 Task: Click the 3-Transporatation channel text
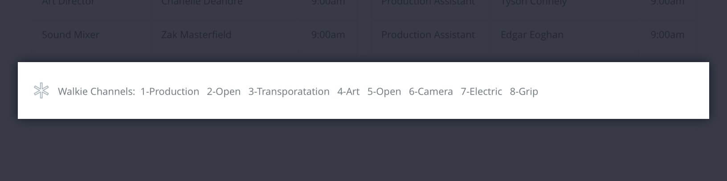pyautogui.click(x=289, y=91)
